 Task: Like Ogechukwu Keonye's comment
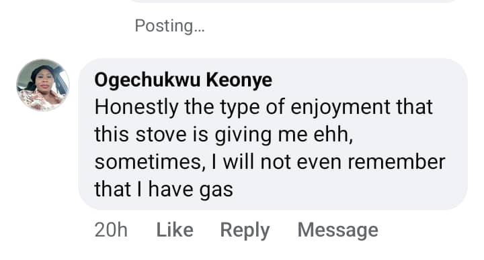[175, 230]
